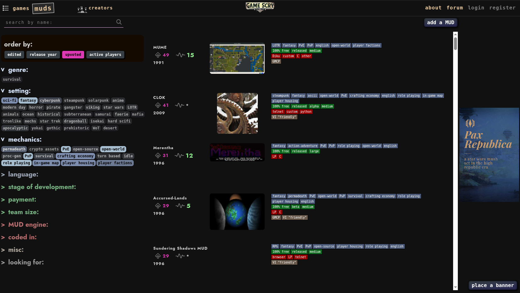Toggle the permadeath mechanics filter
Image resolution: width=520 pixels, height=293 pixels.
click(14, 149)
